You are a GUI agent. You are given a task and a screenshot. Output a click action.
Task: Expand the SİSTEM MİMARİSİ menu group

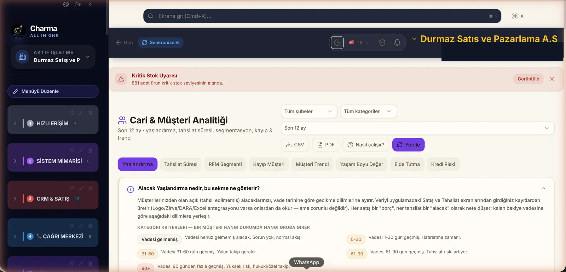pyautogui.click(x=15, y=161)
